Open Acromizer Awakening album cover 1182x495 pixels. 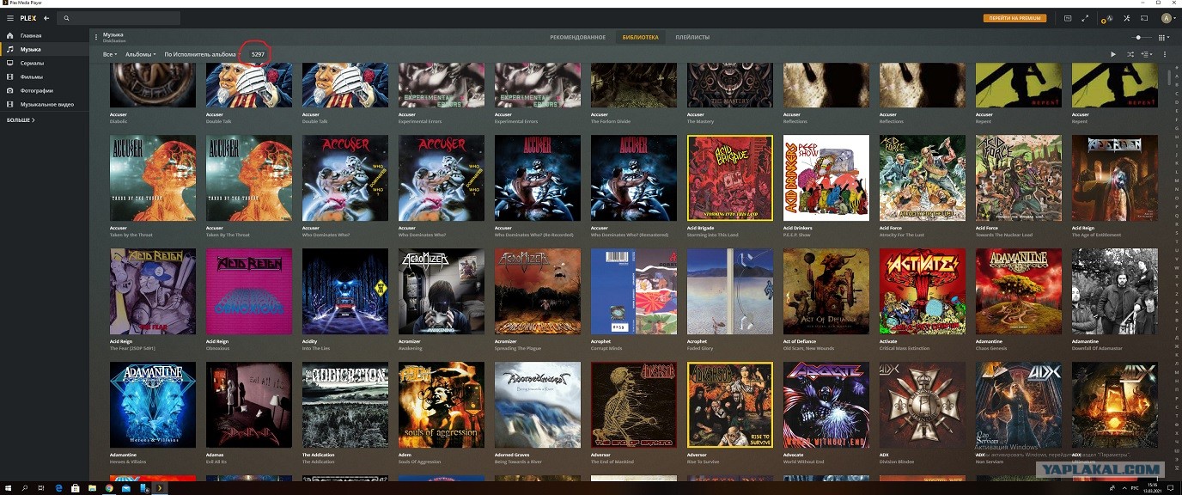pos(441,291)
